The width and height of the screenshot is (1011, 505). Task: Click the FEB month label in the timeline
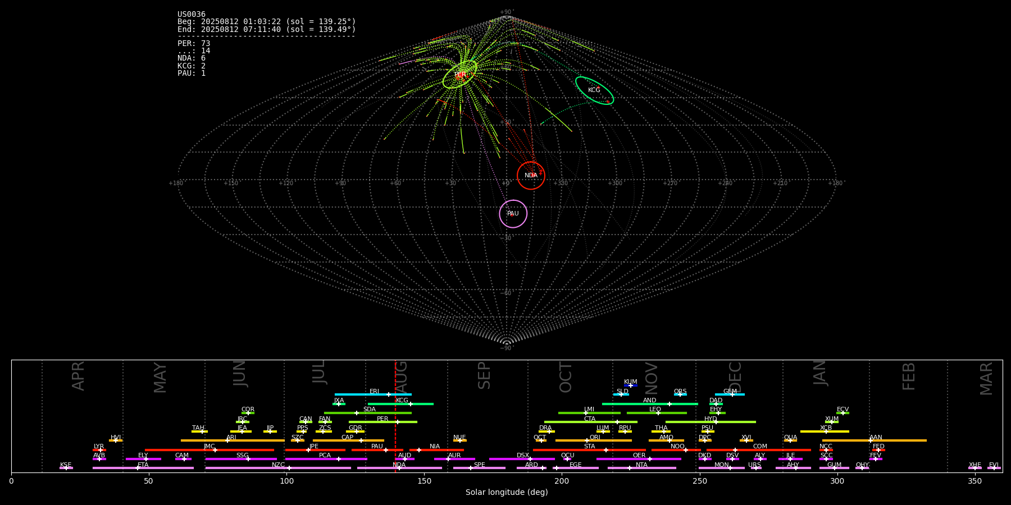909,376
